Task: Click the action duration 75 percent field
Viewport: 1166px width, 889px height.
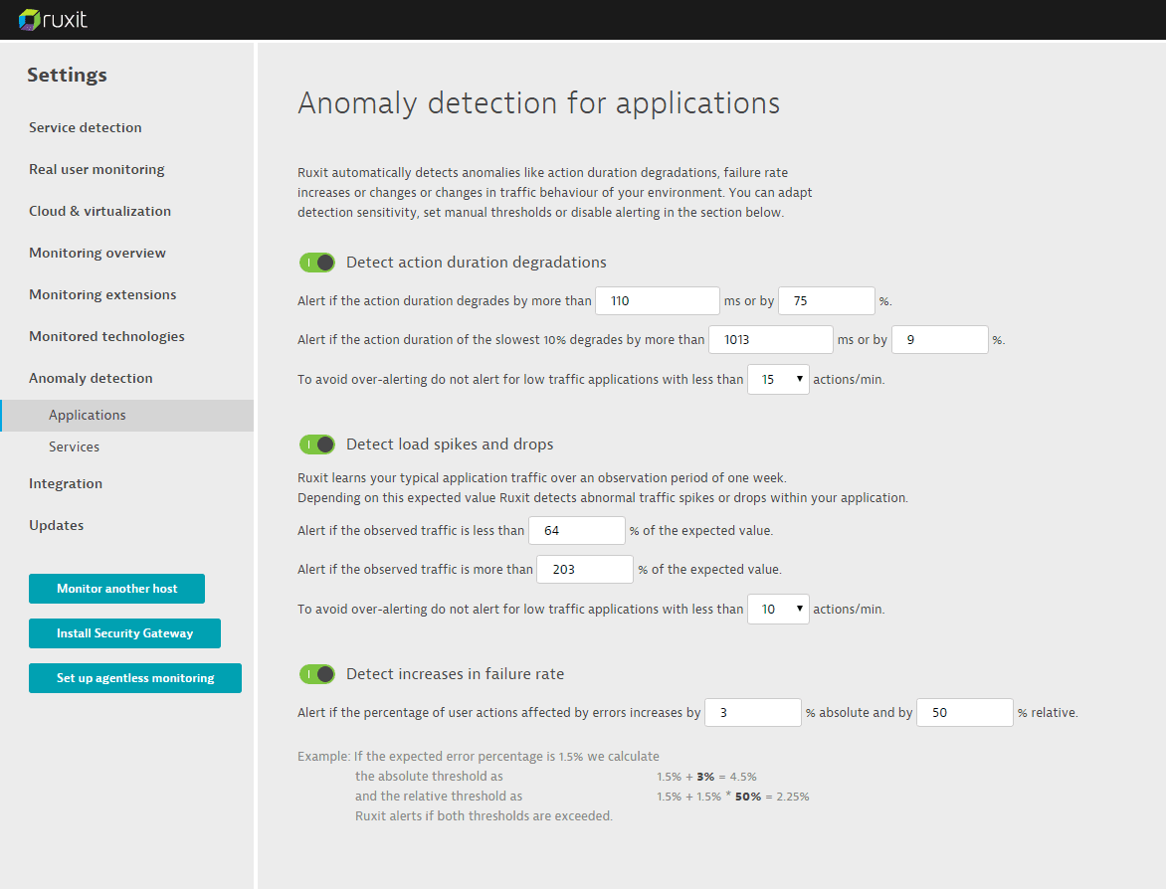Action: tap(826, 301)
